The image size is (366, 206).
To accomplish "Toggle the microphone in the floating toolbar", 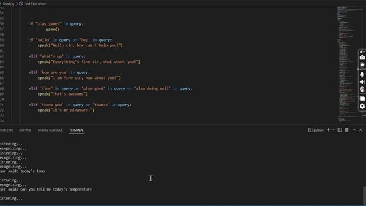I will click(362, 74).
